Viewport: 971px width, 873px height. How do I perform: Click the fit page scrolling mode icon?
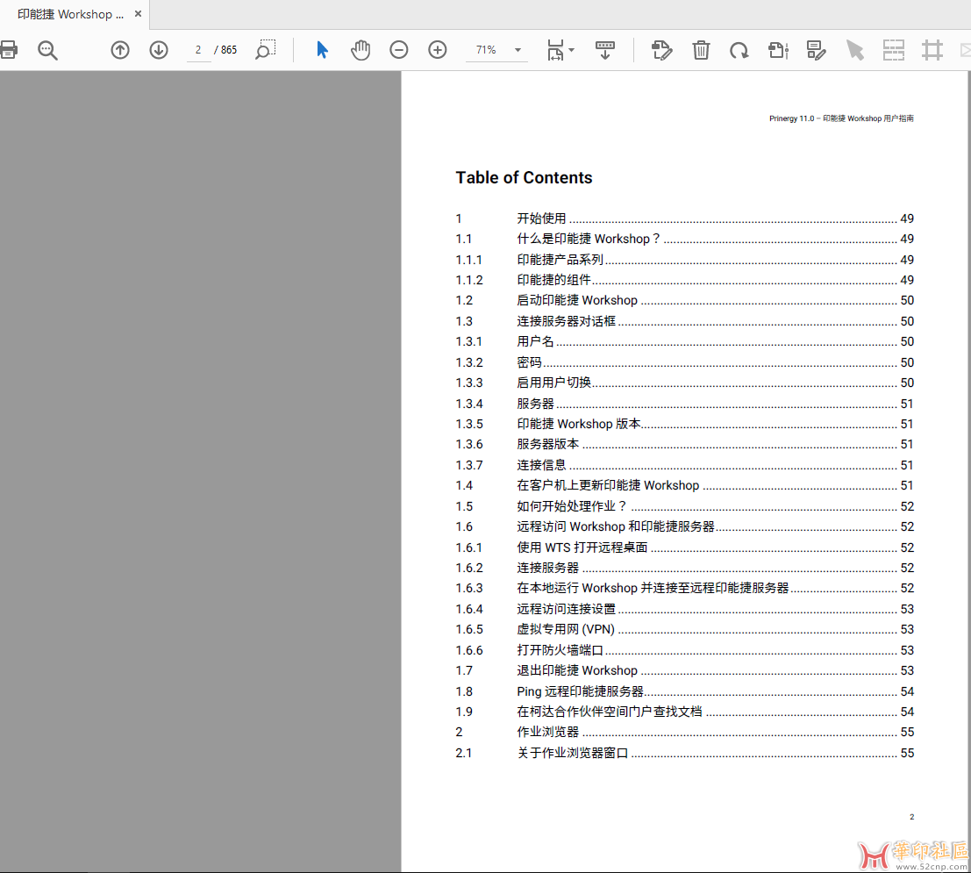coord(555,49)
